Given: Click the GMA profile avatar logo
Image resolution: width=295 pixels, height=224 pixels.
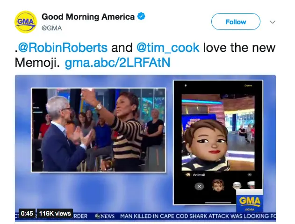Looking at the screenshot, I should point(26,22).
